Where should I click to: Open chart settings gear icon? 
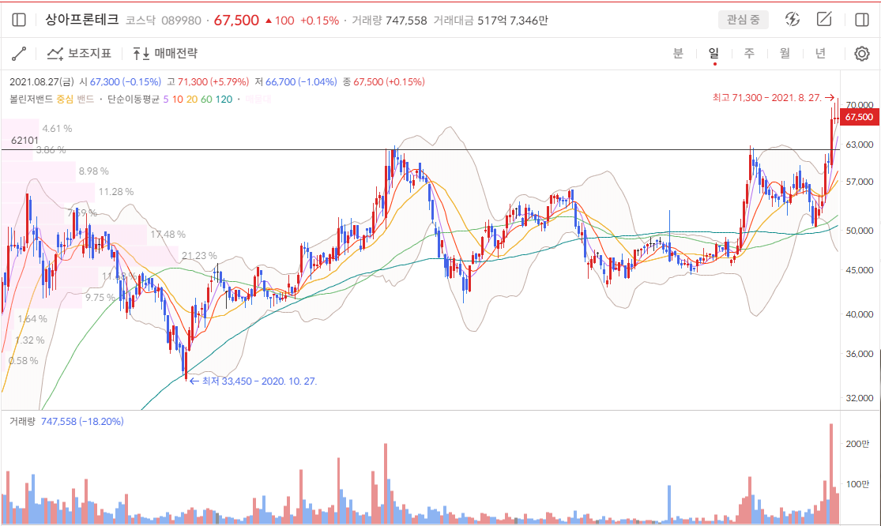[861, 54]
